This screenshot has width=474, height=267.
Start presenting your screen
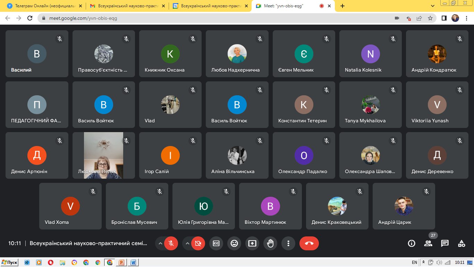252,243
